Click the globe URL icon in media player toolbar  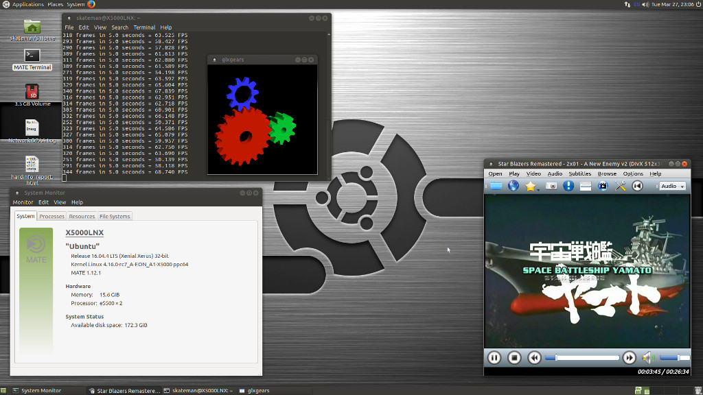click(x=514, y=186)
